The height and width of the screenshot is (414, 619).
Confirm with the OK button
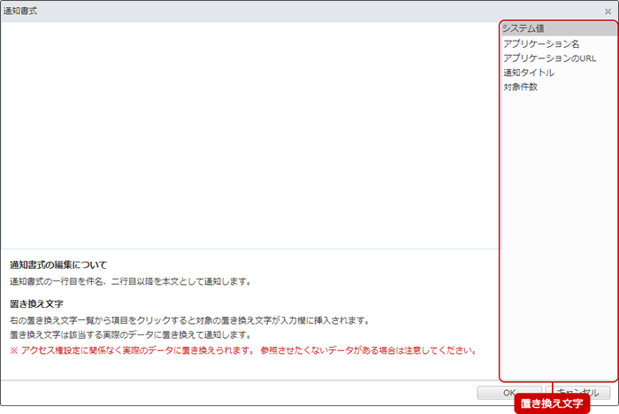coord(509,393)
